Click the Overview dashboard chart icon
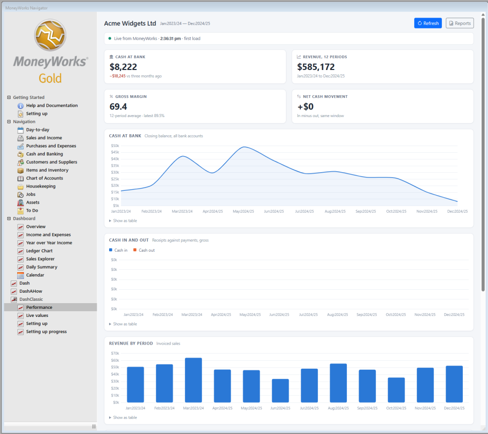Viewport: 488px width, 434px height. 20,227
